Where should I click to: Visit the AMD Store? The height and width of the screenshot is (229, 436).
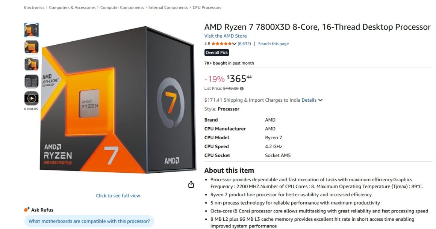point(226,36)
